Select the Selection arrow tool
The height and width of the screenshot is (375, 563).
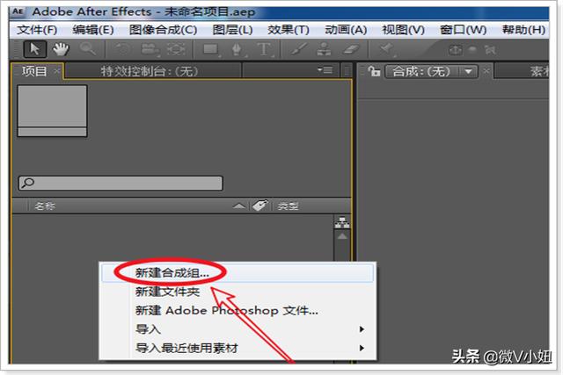coord(34,48)
